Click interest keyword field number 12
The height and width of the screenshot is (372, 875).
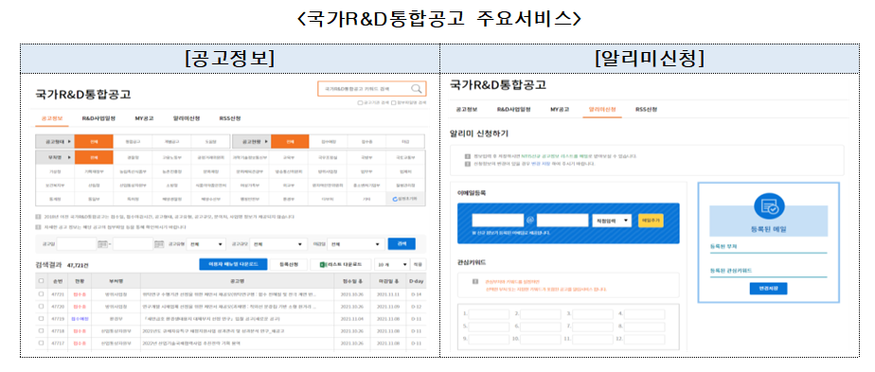pyautogui.click(x=645, y=339)
